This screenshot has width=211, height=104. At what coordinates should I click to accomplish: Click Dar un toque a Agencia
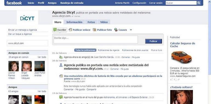20,34
